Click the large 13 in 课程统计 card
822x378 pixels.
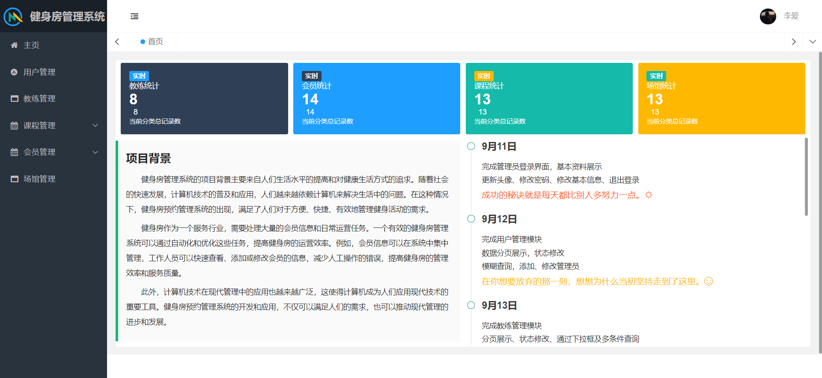[x=482, y=99]
